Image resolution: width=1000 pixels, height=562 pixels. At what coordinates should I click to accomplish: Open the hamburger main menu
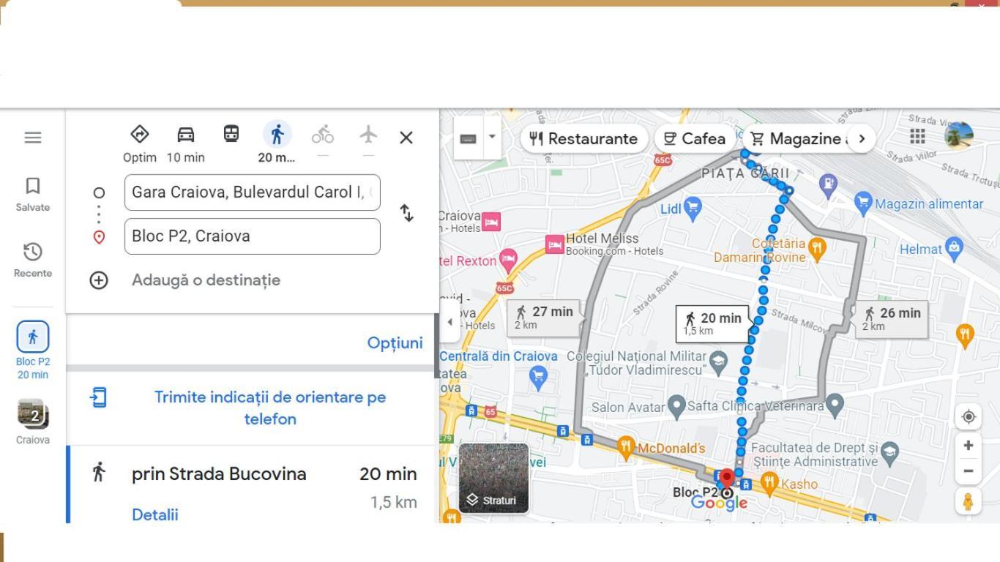[x=33, y=138]
